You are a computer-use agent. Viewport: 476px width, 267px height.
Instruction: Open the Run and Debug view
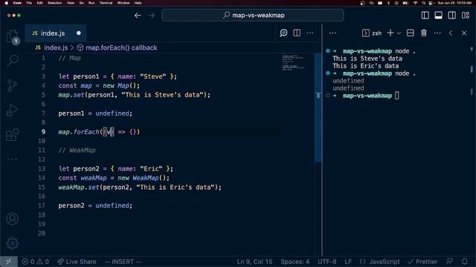[x=12, y=110]
